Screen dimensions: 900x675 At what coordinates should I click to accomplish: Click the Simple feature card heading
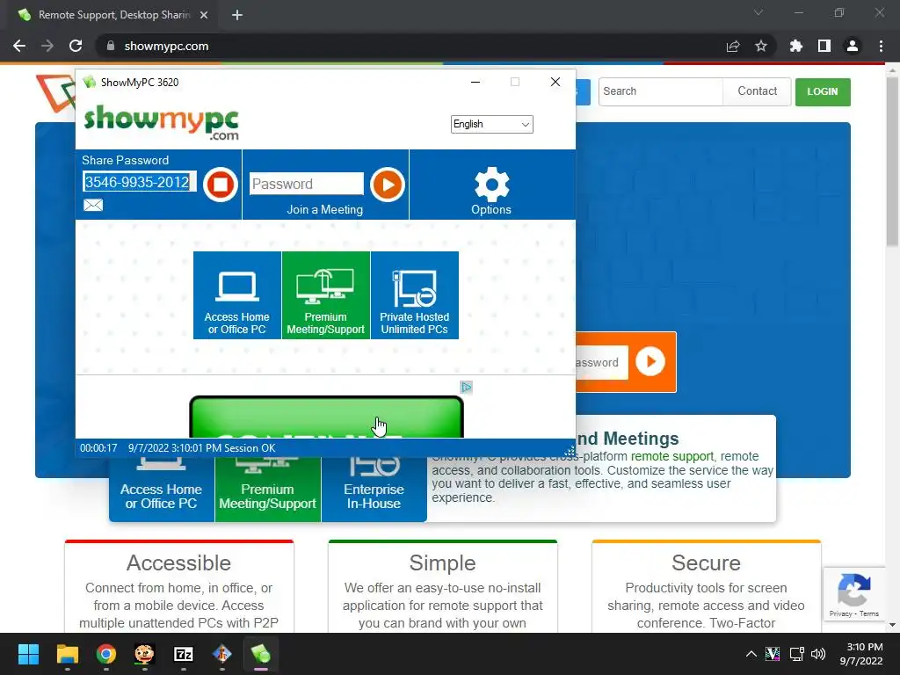[443, 563]
